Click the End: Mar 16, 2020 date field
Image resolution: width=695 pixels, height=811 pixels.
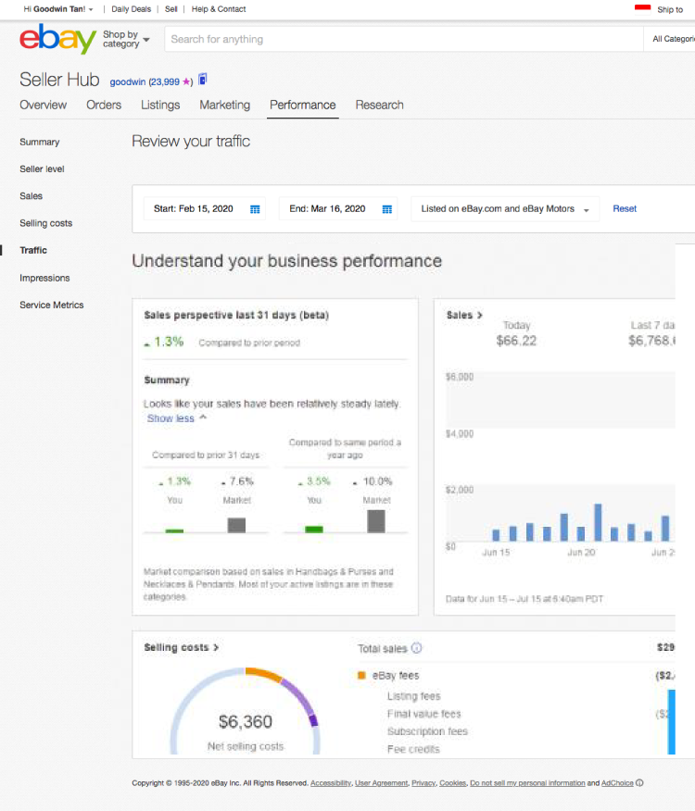338,209
